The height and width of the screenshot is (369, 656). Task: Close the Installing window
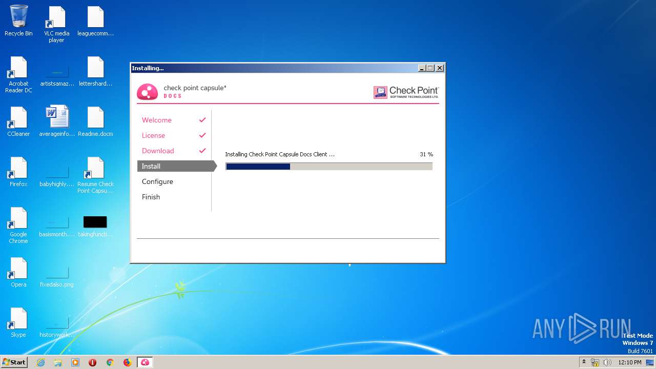coord(439,68)
